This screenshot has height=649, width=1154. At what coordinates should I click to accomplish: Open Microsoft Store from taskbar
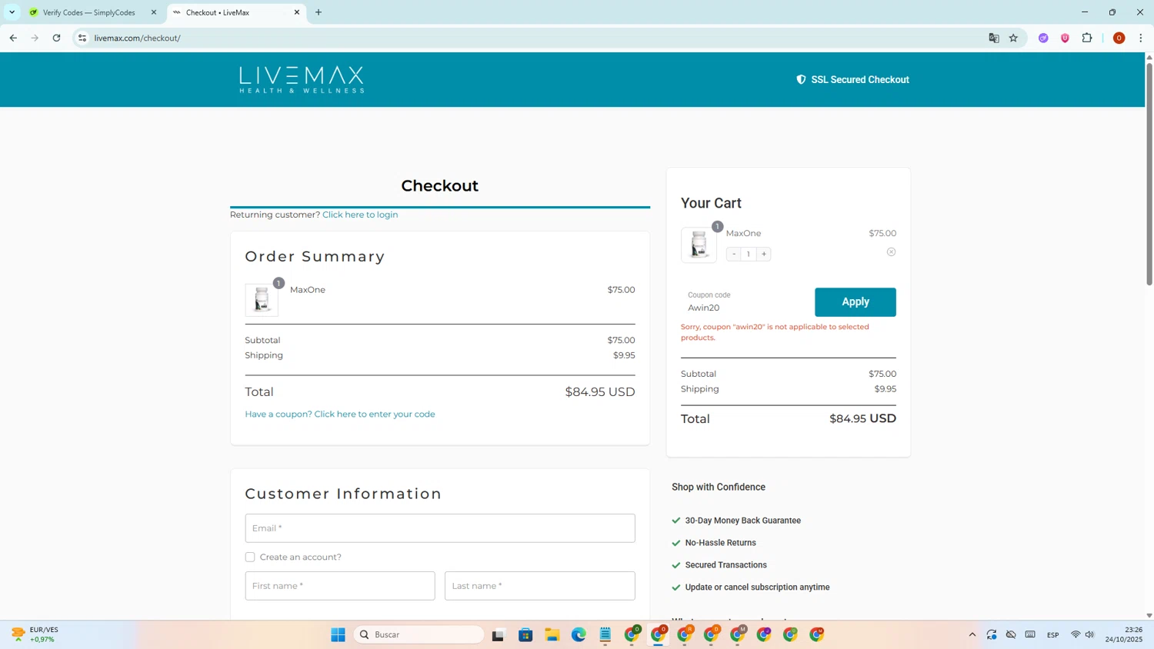525,634
